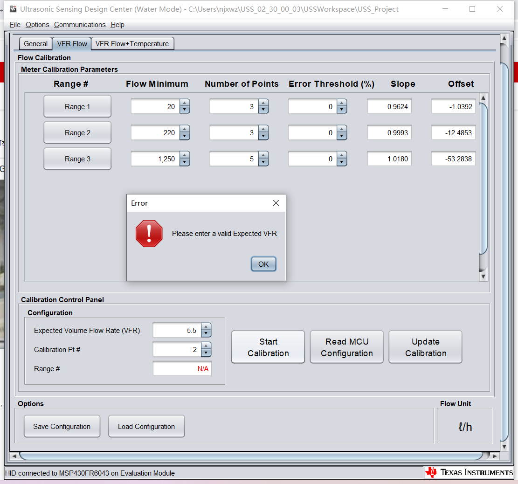Click Start Calibration button
Viewport: 518px width, 484px height.
coord(268,347)
